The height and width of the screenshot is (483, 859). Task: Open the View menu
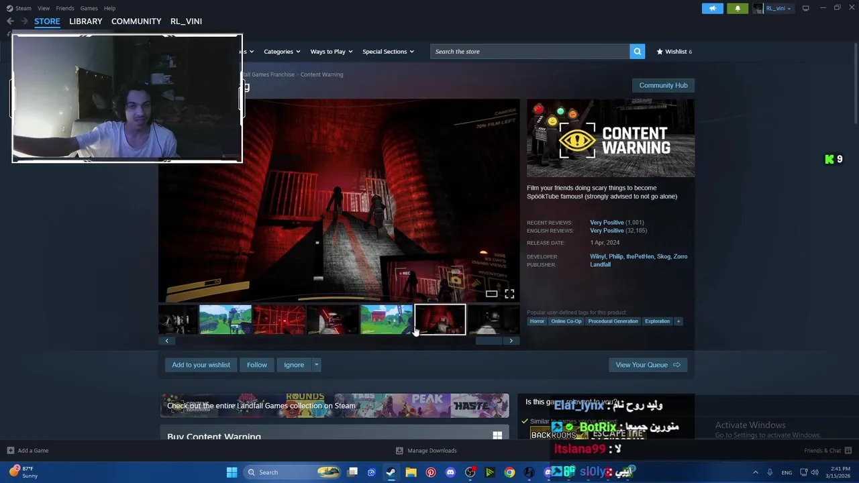[x=44, y=8]
